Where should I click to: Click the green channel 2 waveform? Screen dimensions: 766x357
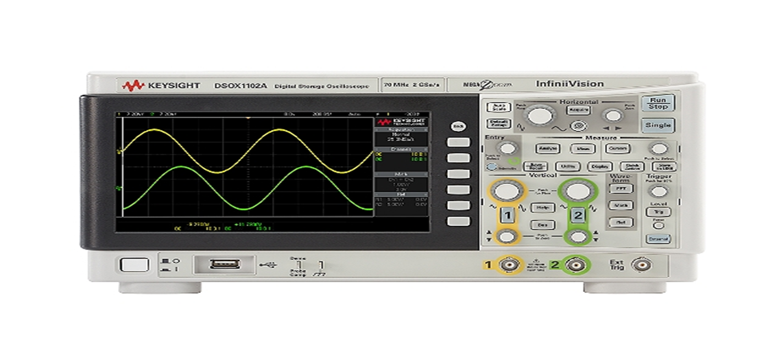(x=248, y=188)
